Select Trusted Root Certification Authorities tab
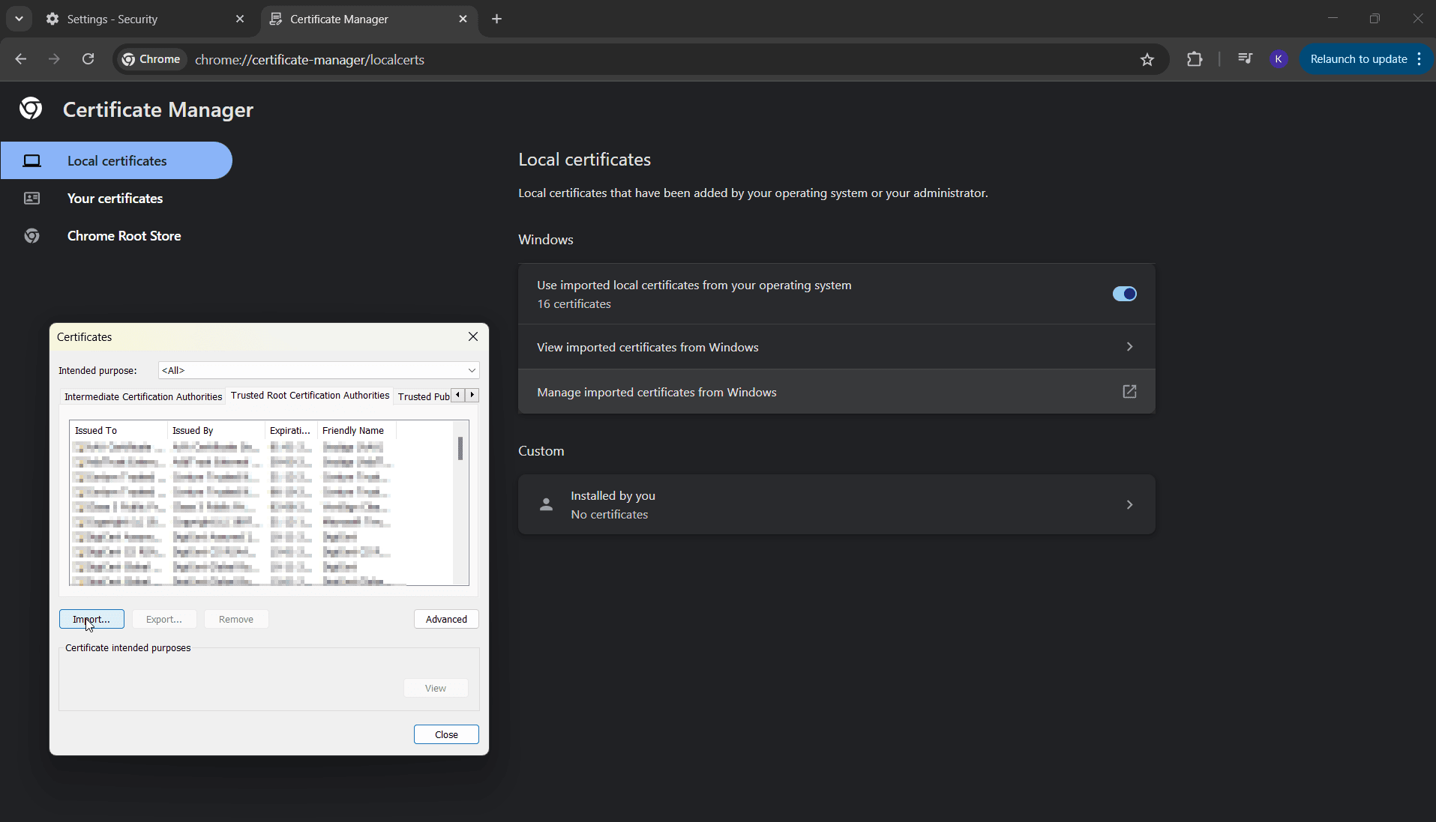The image size is (1436, 822). click(x=310, y=395)
